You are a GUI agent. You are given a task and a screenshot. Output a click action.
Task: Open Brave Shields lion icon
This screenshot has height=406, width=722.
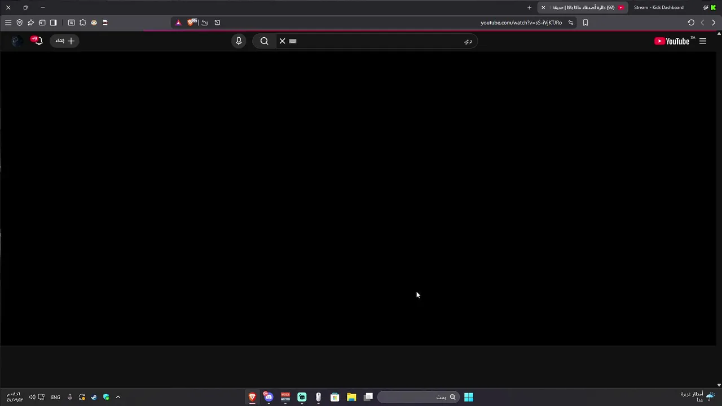coord(192,23)
